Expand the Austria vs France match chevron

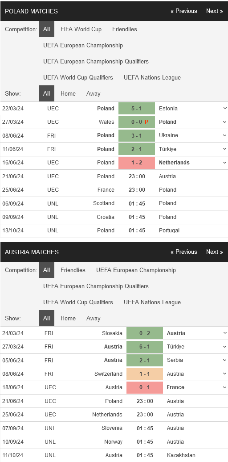click(225, 387)
